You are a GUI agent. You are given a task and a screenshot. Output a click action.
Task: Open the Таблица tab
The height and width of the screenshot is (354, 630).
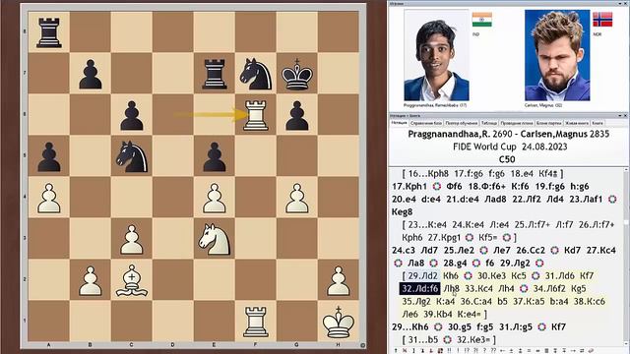point(489,123)
